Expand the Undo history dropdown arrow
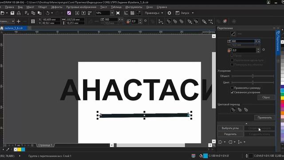The image size is (284, 160). click(x=52, y=13)
